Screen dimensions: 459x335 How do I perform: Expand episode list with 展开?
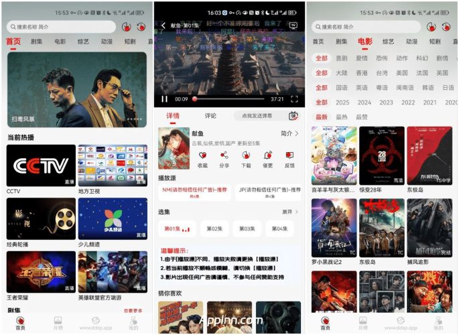coord(290,212)
